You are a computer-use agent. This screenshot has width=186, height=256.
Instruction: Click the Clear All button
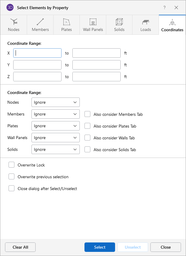tap(20, 247)
